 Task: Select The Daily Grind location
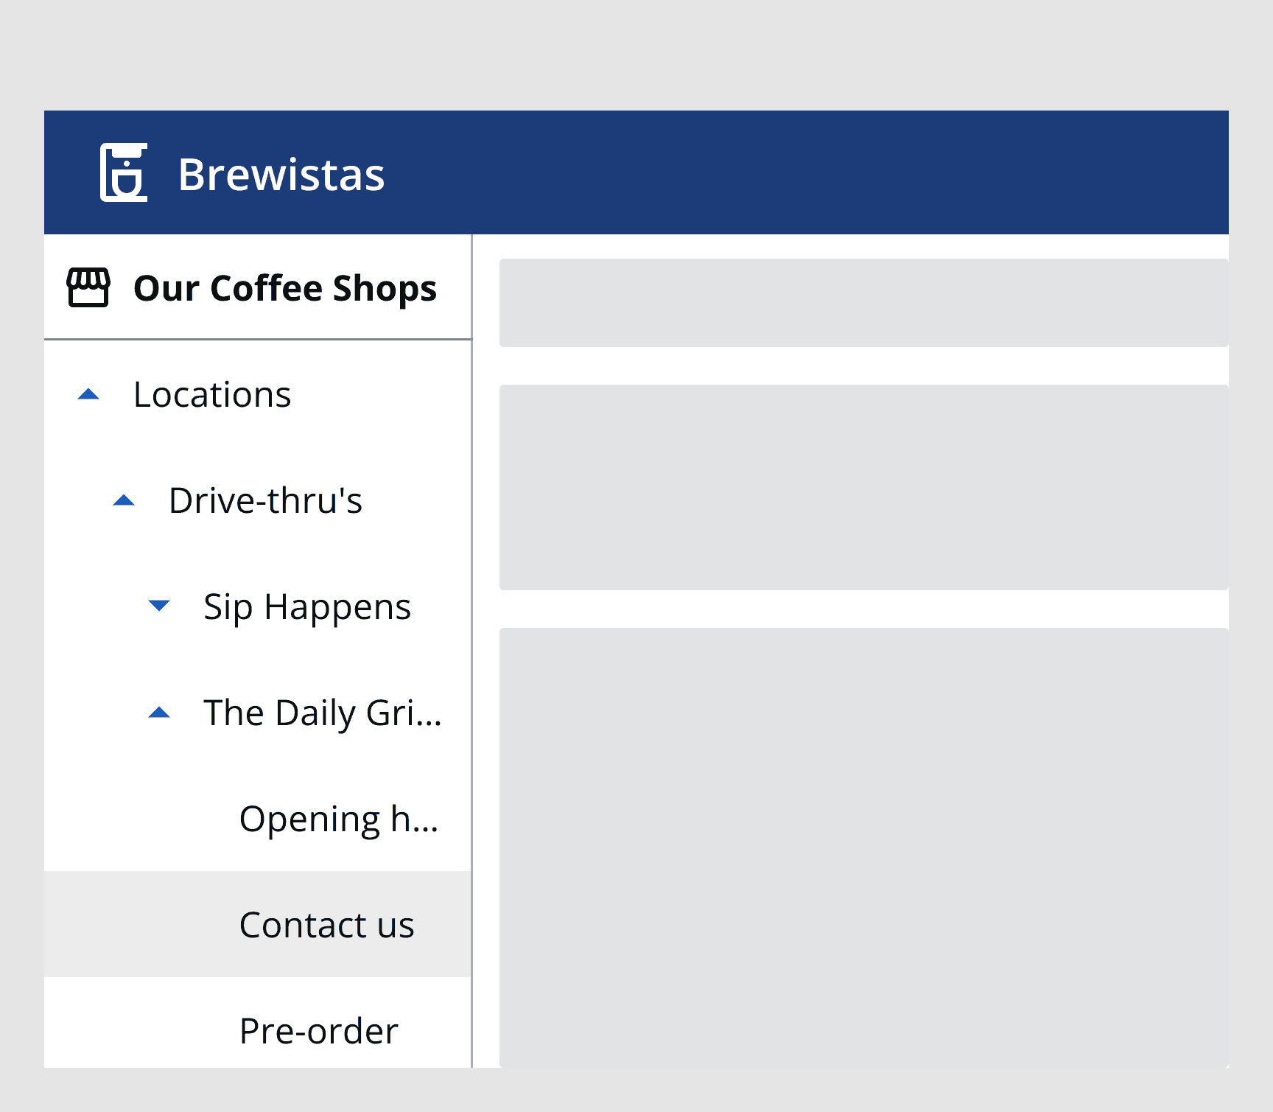click(322, 713)
